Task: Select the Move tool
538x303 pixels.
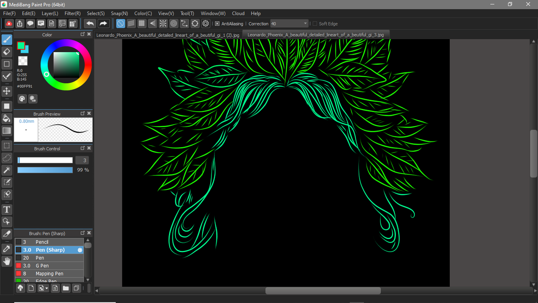Action: [x=7, y=91]
